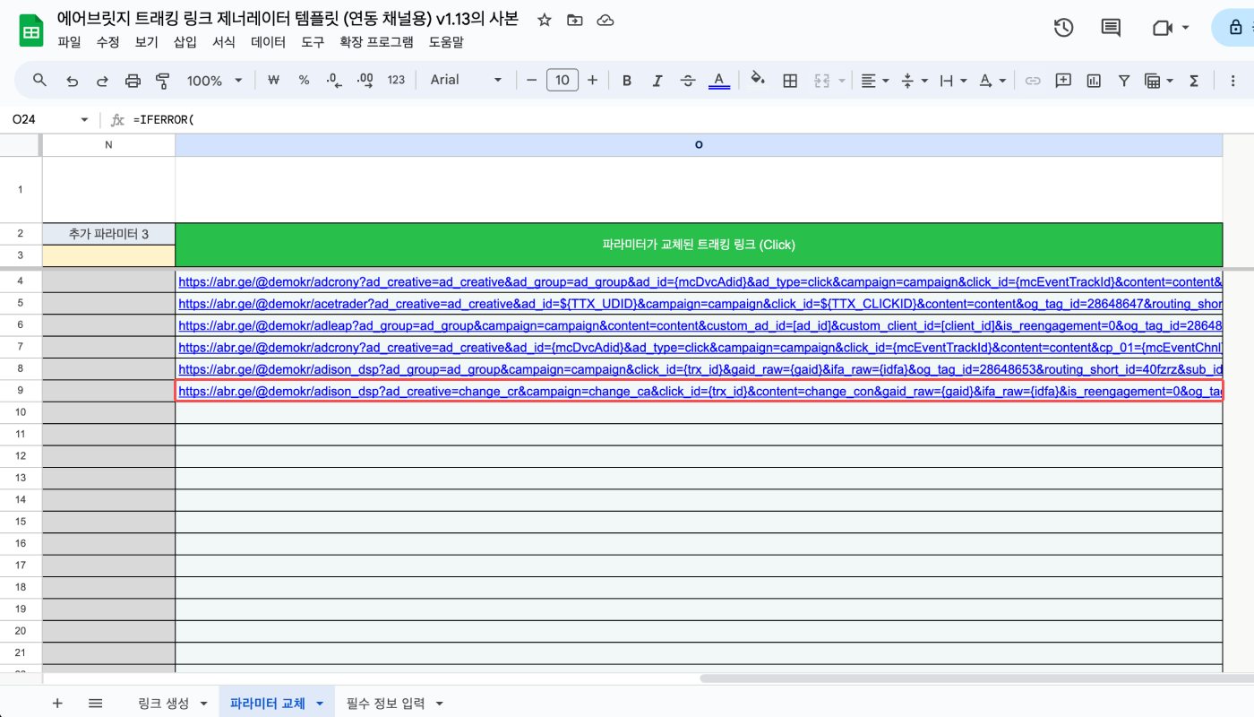Switch to the 링크 생성 sheet tab
This screenshot has height=717, width=1254.
click(x=163, y=703)
